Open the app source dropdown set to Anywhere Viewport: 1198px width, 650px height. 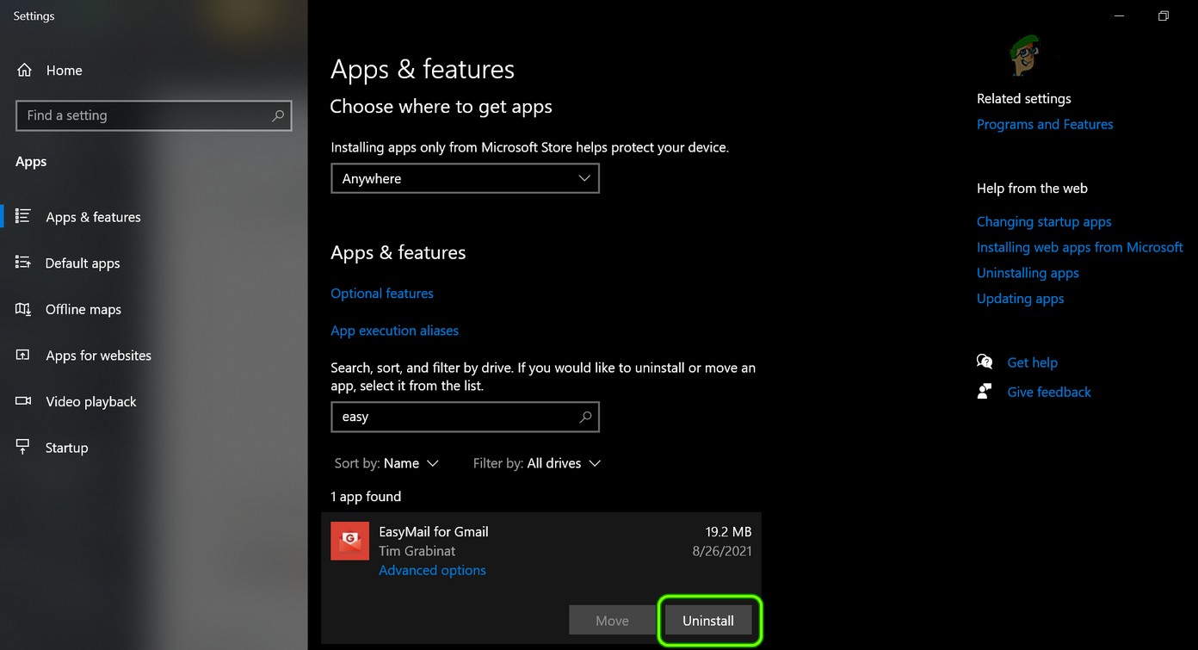click(465, 178)
